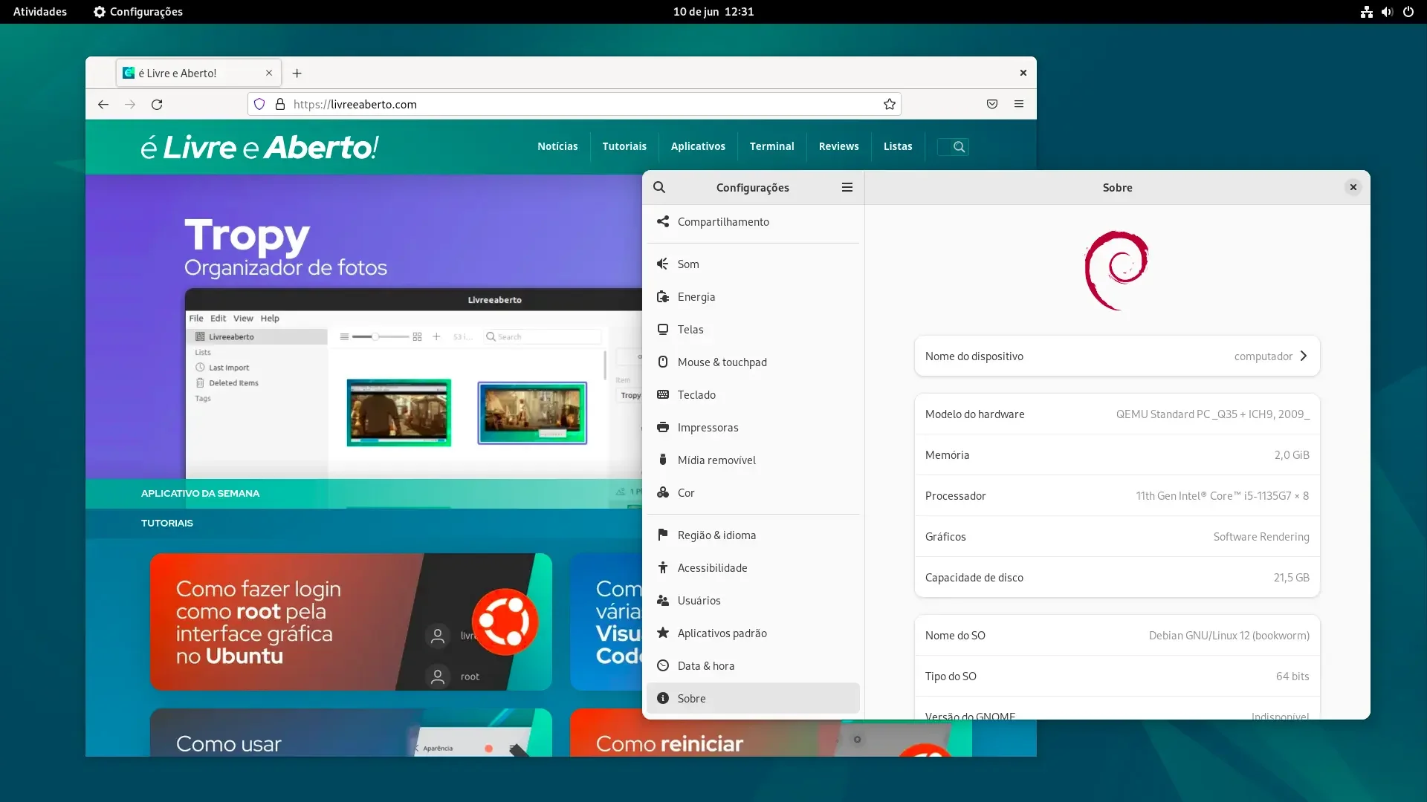
Task: Click Firefox back arrow button
Action: [103, 105]
